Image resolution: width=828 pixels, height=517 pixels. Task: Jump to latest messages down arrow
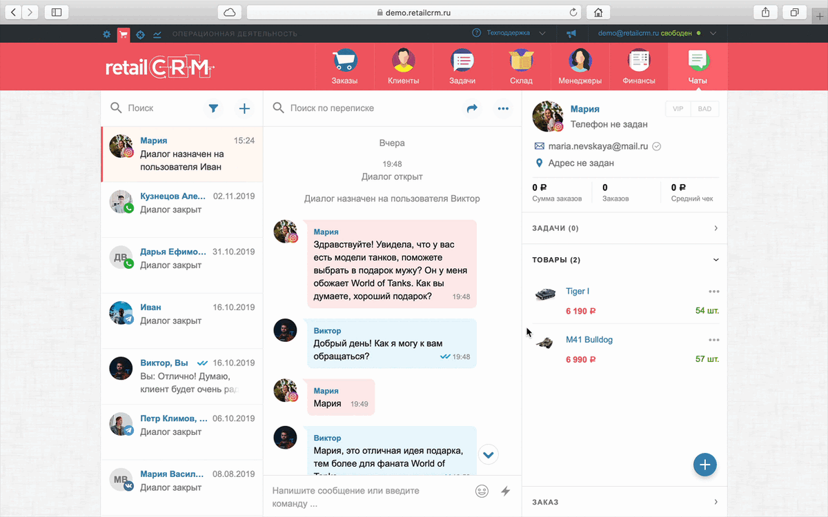[489, 454]
